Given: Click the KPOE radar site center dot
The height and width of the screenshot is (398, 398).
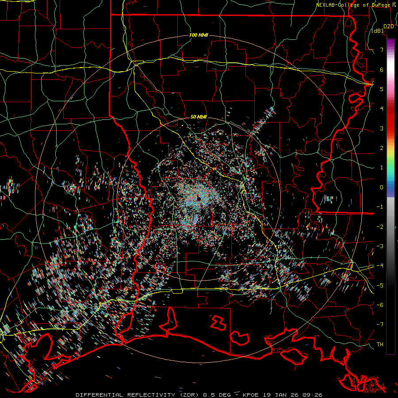Looking at the screenshot, I should [x=199, y=199].
